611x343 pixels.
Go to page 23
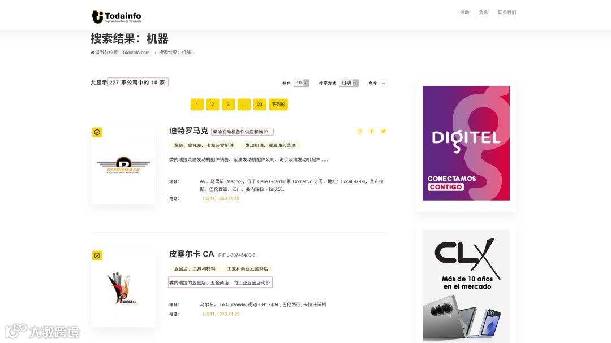[x=260, y=105]
